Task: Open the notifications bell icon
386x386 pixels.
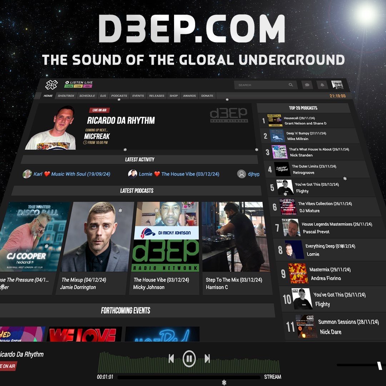Action: pos(322,85)
